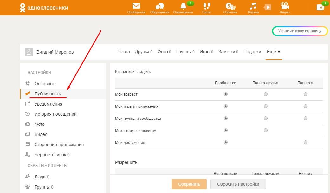Select Только я for Мои игры и приложения
The height and width of the screenshot is (193, 330).
(305, 106)
